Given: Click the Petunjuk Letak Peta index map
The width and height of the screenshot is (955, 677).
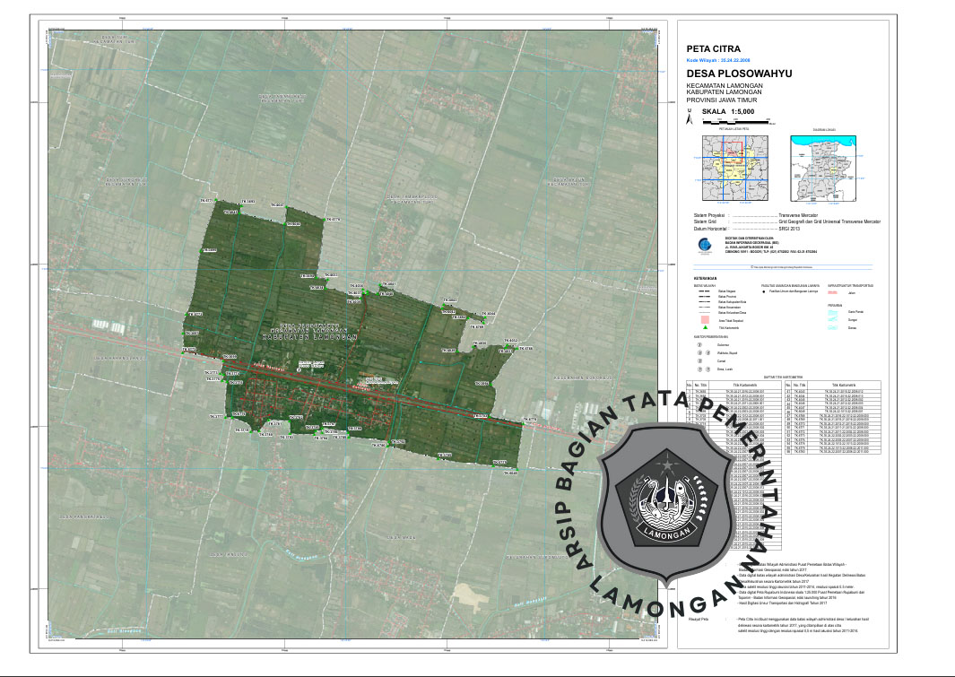Looking at the screenshot, I should click(x=734, y=168).
